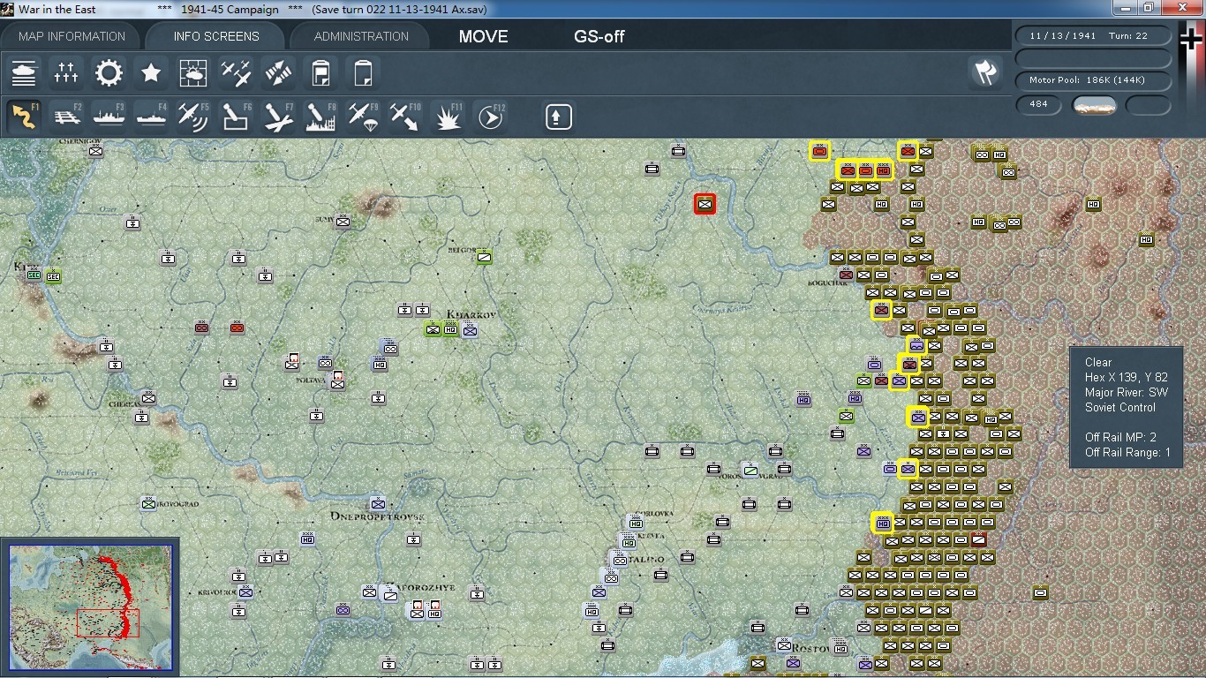
Task: Open the air doctrine planes icon
Action: point(236,72)
